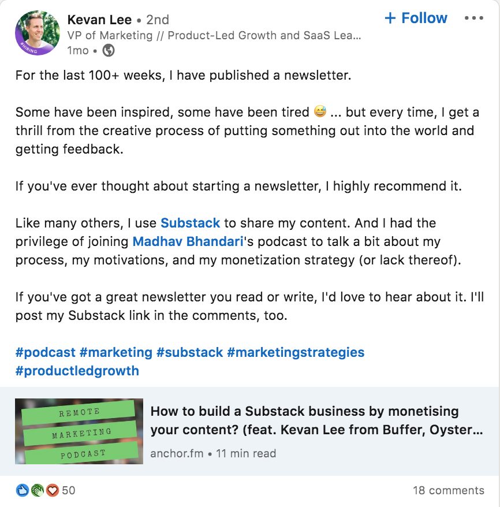The image size is (500, 507).
Task: Click the #podcast hashtag
Action: (x=45, y=352)
